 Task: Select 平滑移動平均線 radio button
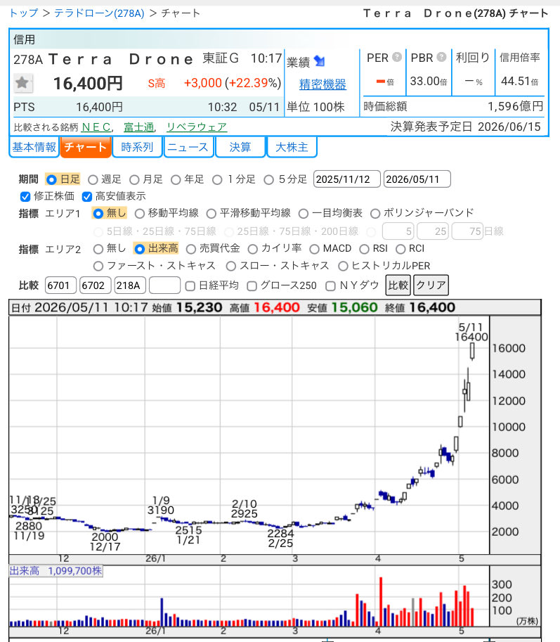point(211,213)
